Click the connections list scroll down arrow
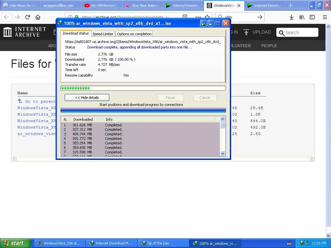The height and width of the screenshot is (248, 331). click(222, 153)
